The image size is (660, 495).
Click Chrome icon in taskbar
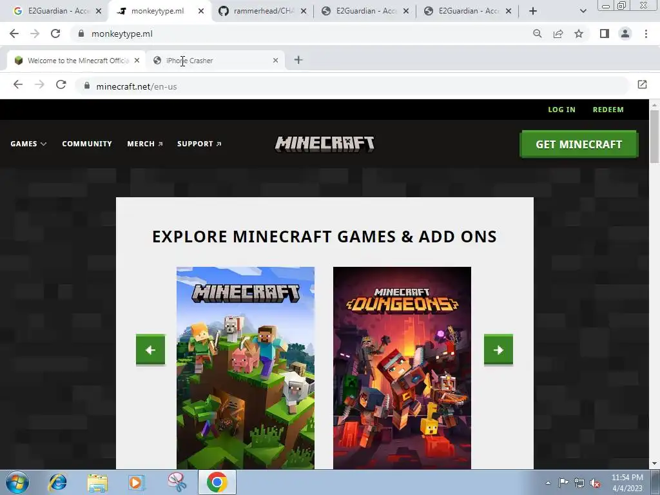coord(217,482)
